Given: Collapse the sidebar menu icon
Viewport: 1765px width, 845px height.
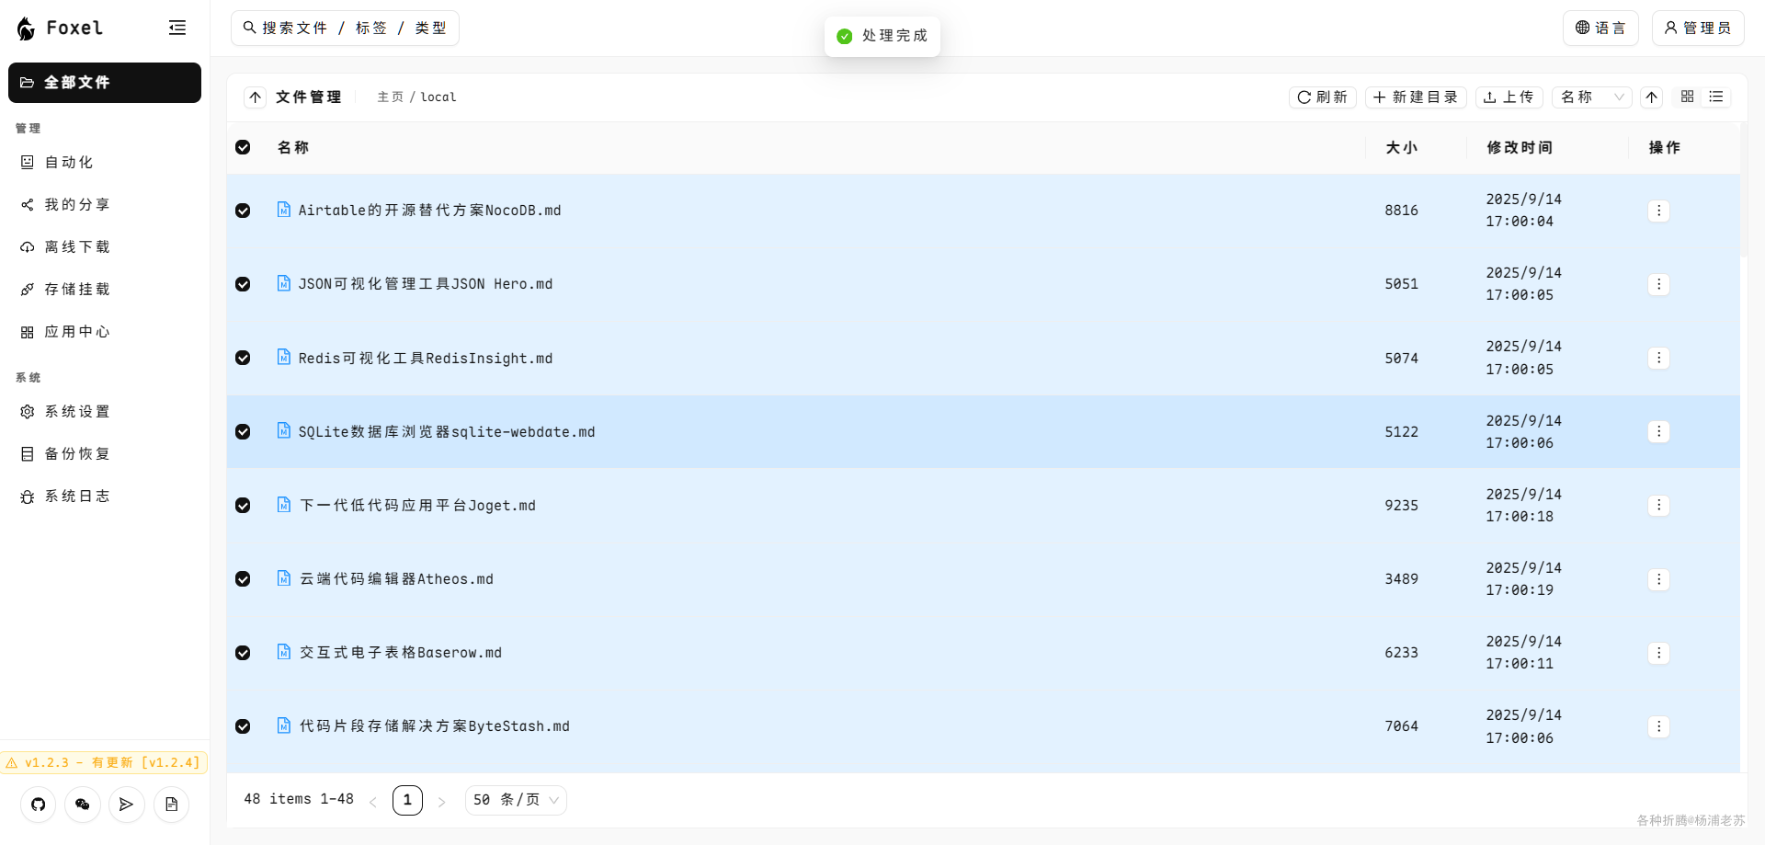Looking at the screenshot, I should [x=177, y=28].
